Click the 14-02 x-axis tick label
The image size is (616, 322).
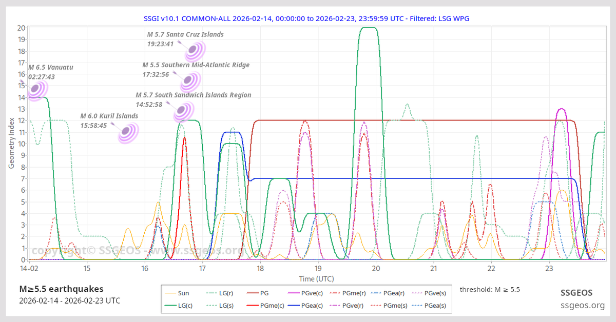pyautogui.click(x=29, y=268)
